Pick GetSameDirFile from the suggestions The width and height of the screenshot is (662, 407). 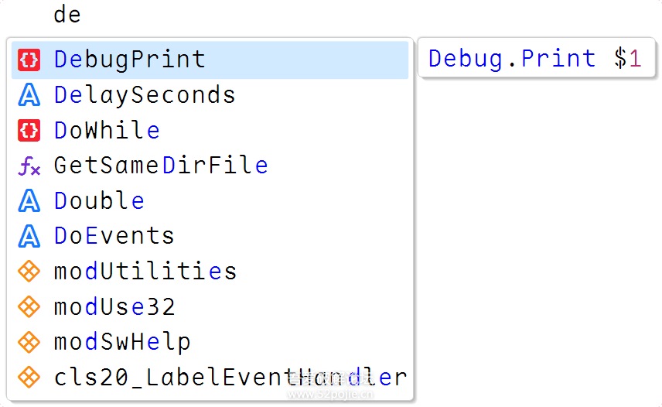pos(161,166)
